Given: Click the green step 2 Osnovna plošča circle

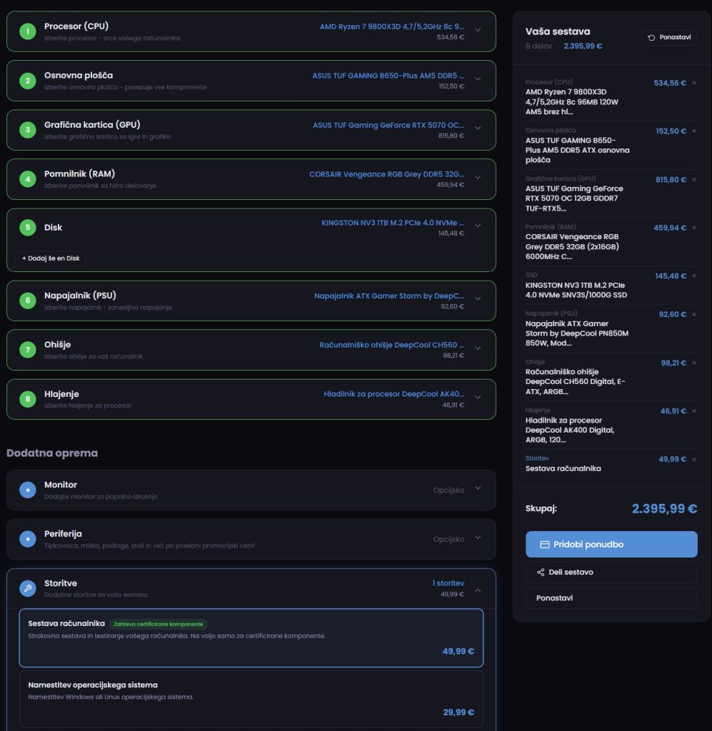Looking at the screenshot, I should [x=28, y=81].
